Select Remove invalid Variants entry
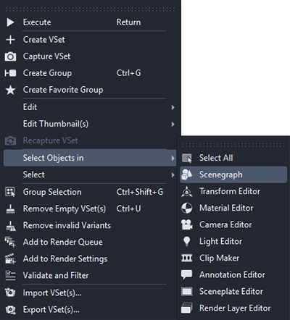This screenshot has height=320, width=290. coord(90,225)
